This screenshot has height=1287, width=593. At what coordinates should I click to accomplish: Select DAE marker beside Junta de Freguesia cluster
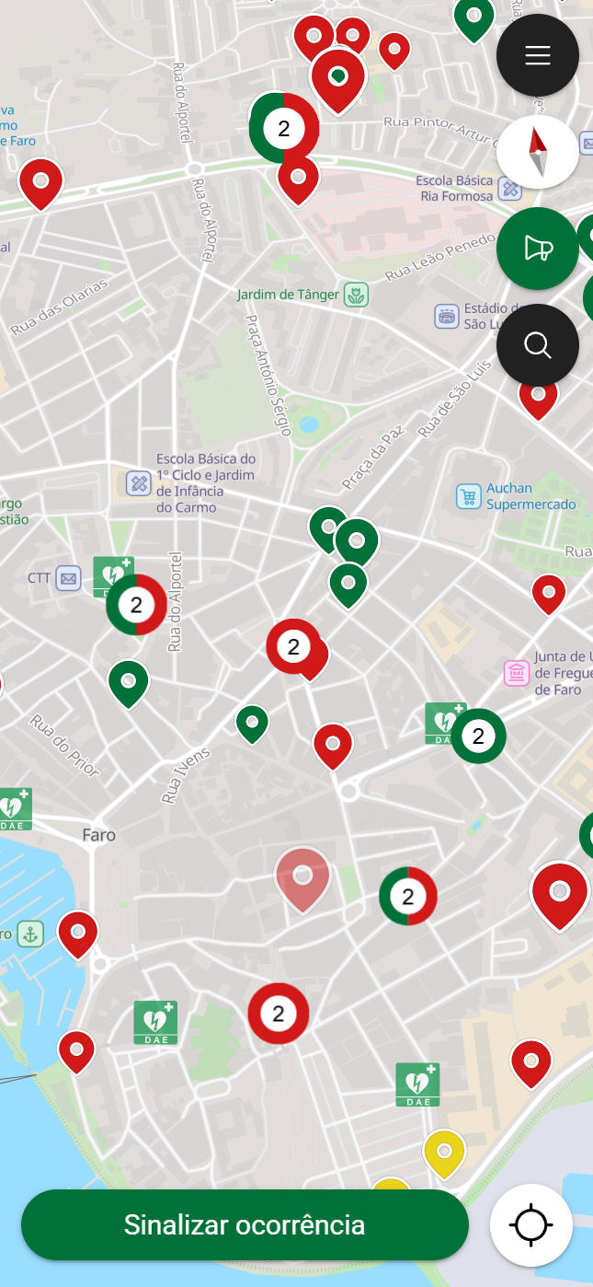[x=444, y=724]
